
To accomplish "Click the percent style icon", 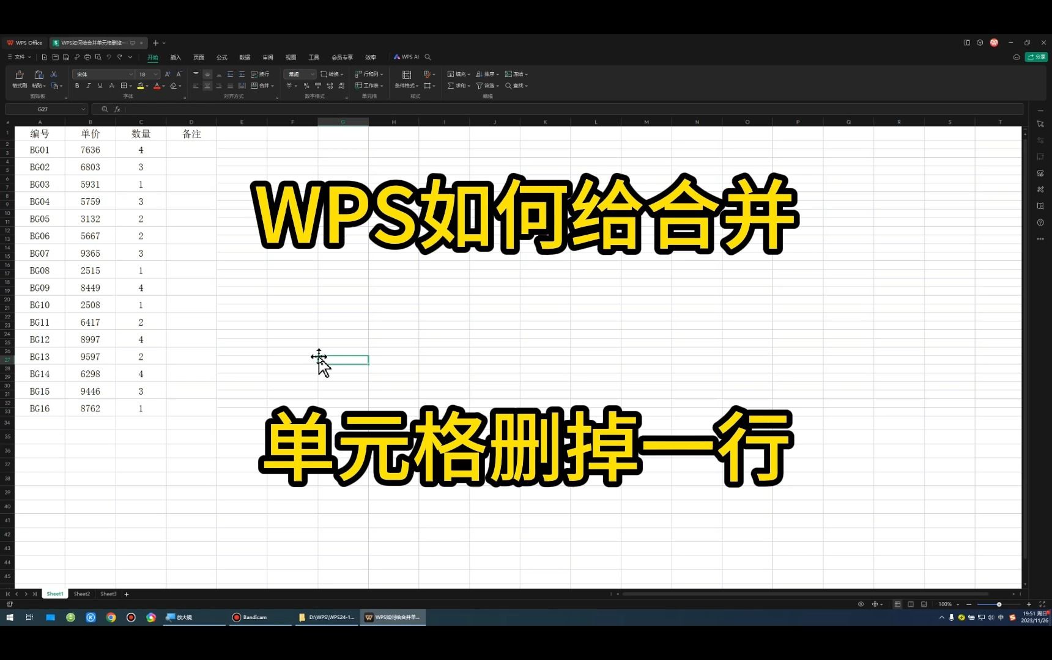I will (x=305, y=86).
